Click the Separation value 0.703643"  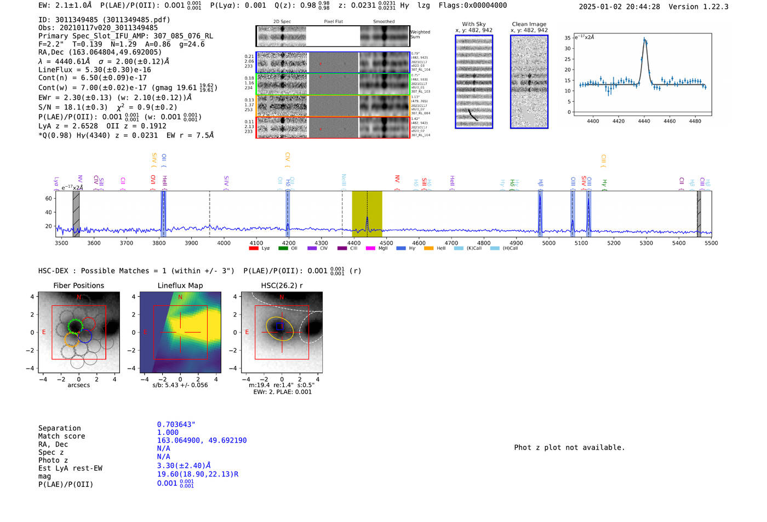click(x=176, y=425)
